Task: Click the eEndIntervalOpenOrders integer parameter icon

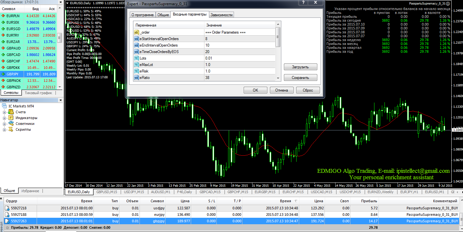Action: [x=136, y=45]
